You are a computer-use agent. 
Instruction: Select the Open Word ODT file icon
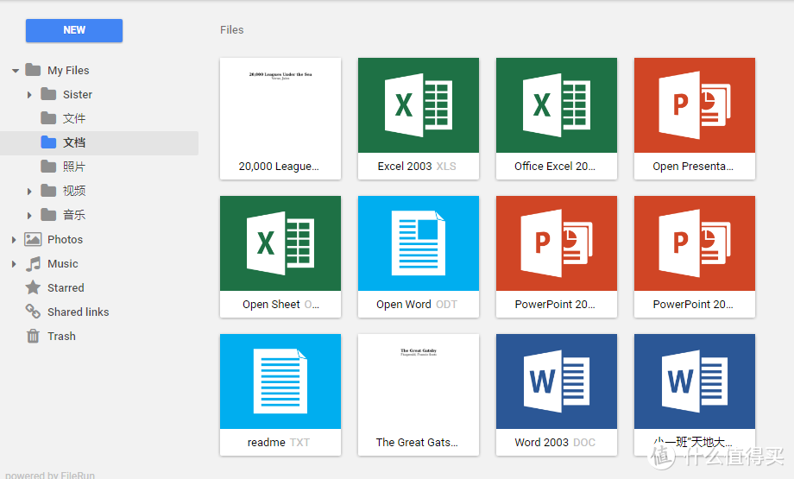(419, 243)
